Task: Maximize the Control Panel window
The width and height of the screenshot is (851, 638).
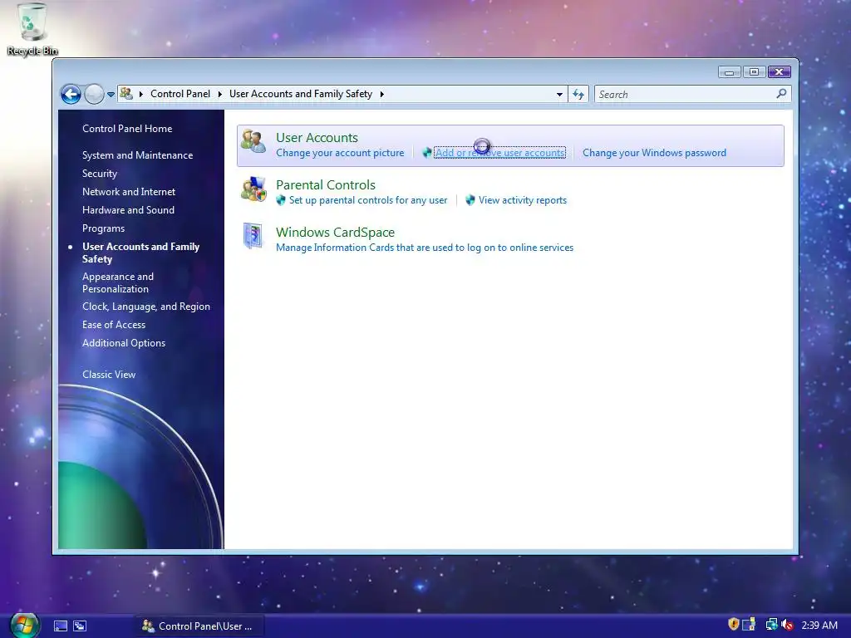Action: coord(754,72)
